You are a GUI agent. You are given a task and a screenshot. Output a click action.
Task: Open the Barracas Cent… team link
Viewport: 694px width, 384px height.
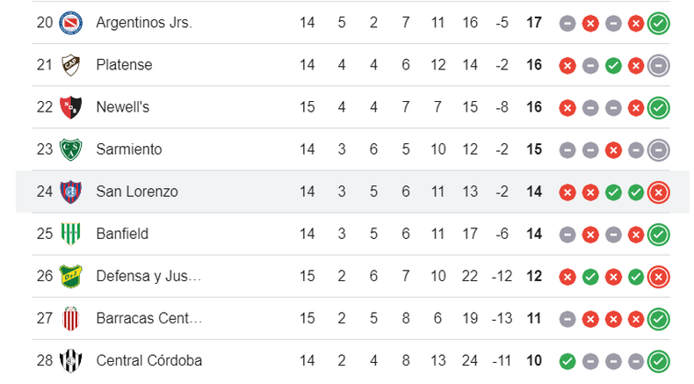(x=149, y=318)
